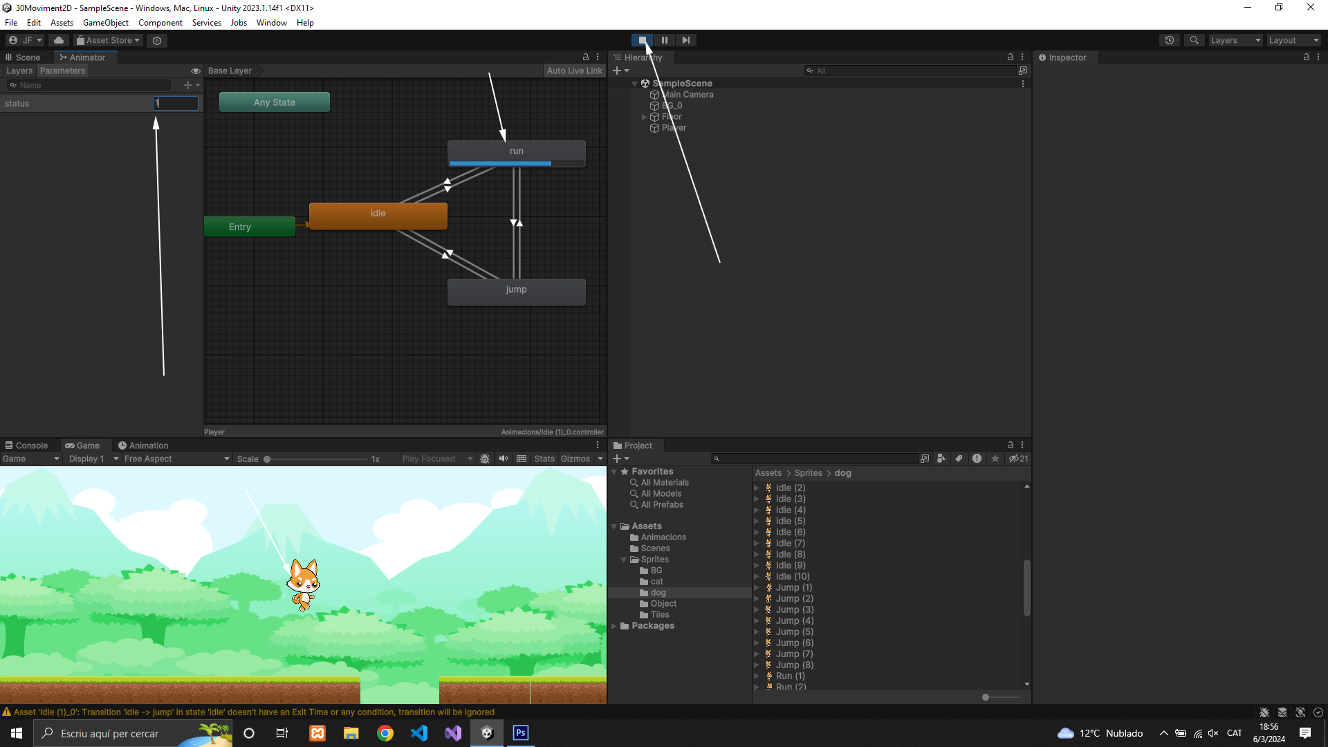Add a new Animator parameter plus icon

pos(188,85)
